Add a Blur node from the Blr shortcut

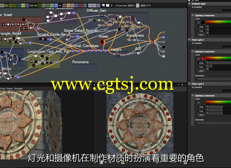point(2,6)
